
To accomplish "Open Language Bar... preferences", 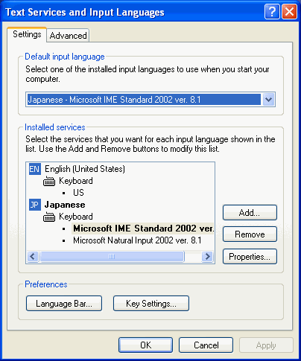I will (x=64, y=304).
